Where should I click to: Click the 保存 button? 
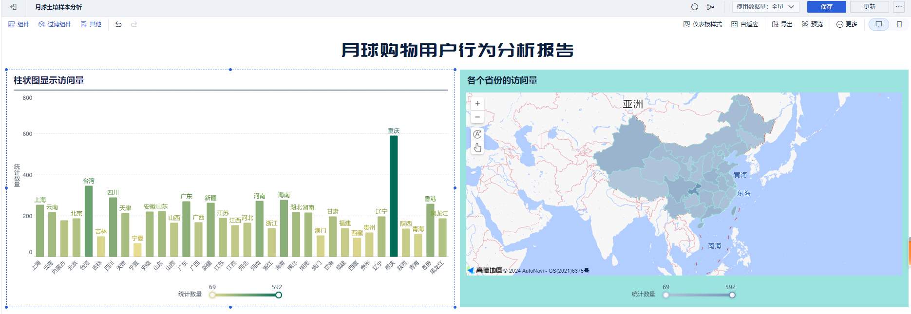pos(827,7)
